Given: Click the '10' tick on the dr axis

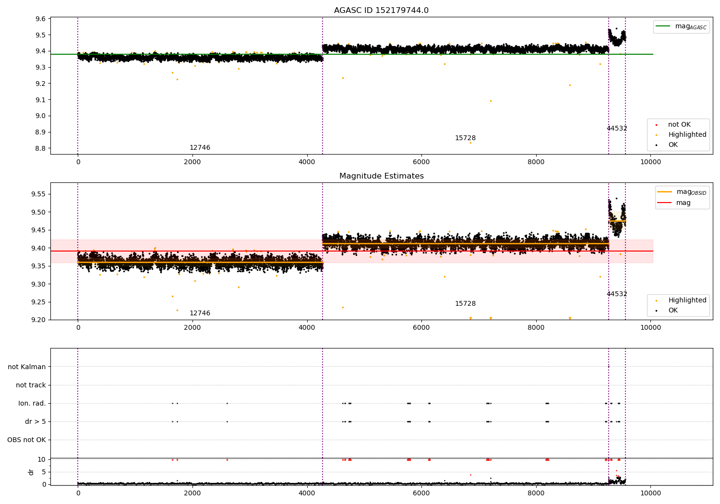Looking at the screenshot, I should pos(42,460).
